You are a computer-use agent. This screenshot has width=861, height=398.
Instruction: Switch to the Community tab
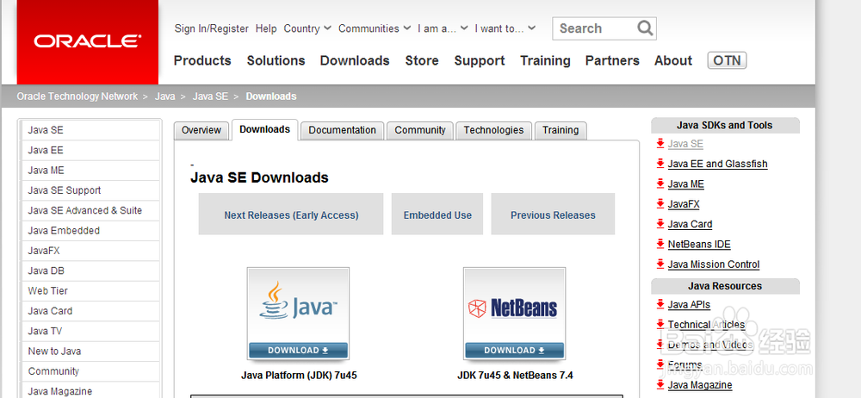tap(420, 130)
